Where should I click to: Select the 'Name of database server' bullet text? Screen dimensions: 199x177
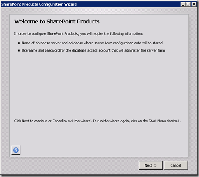92,43
